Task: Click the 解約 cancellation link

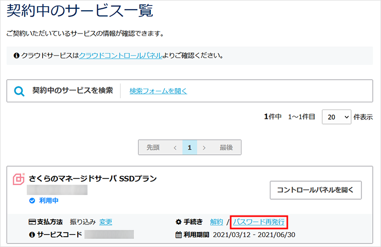Action: [216, 222]
